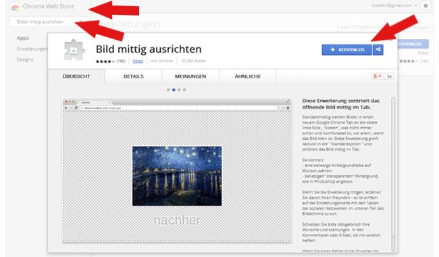This screenshot has width=439, height=257.
Task: Click the +1 count badge showing 54
Action: click(x=389, y=76)
